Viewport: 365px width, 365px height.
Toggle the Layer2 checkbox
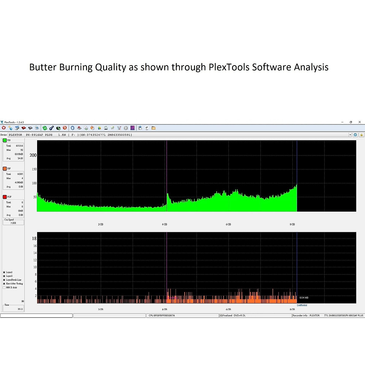pyautogui.click(x=4, y=276)
